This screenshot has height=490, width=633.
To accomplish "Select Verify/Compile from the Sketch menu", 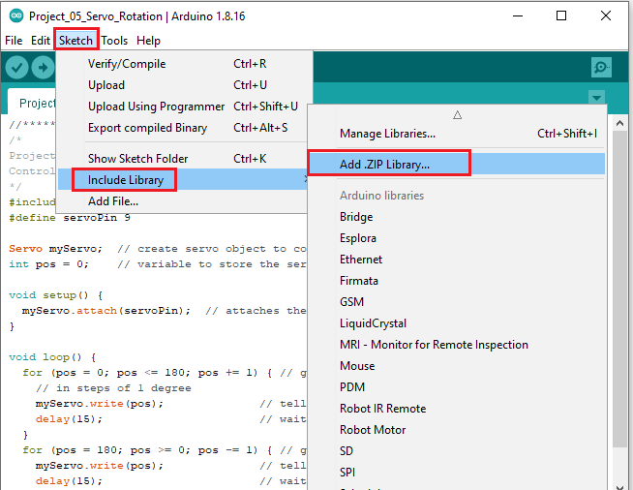I will (185, 64).
